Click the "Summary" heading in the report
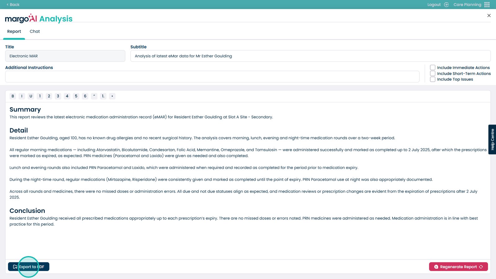The height and width of the screenshot is (279, 496). pos(25,109)
